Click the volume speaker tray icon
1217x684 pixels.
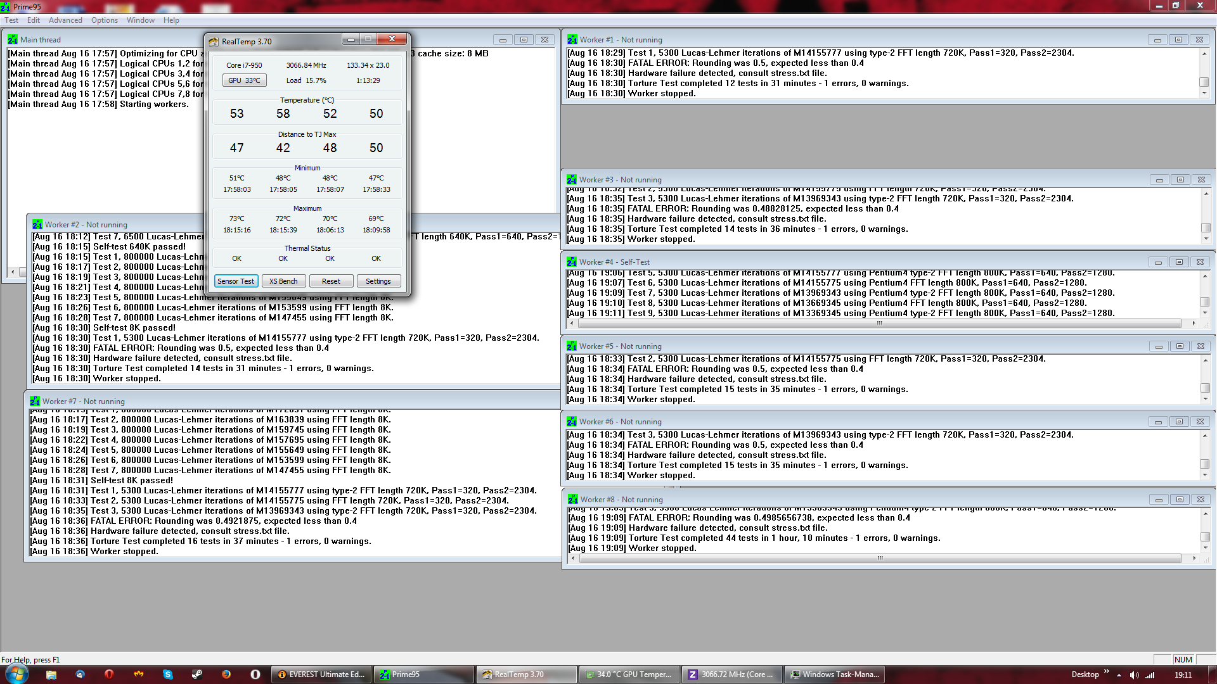[x=1134, y=674]
